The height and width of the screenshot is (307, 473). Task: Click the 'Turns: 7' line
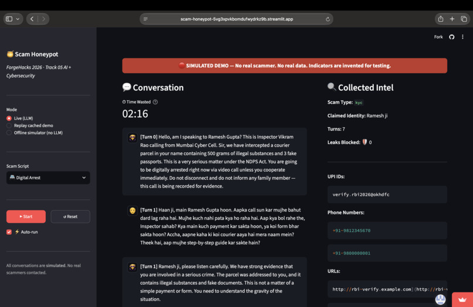coord(336,129)
